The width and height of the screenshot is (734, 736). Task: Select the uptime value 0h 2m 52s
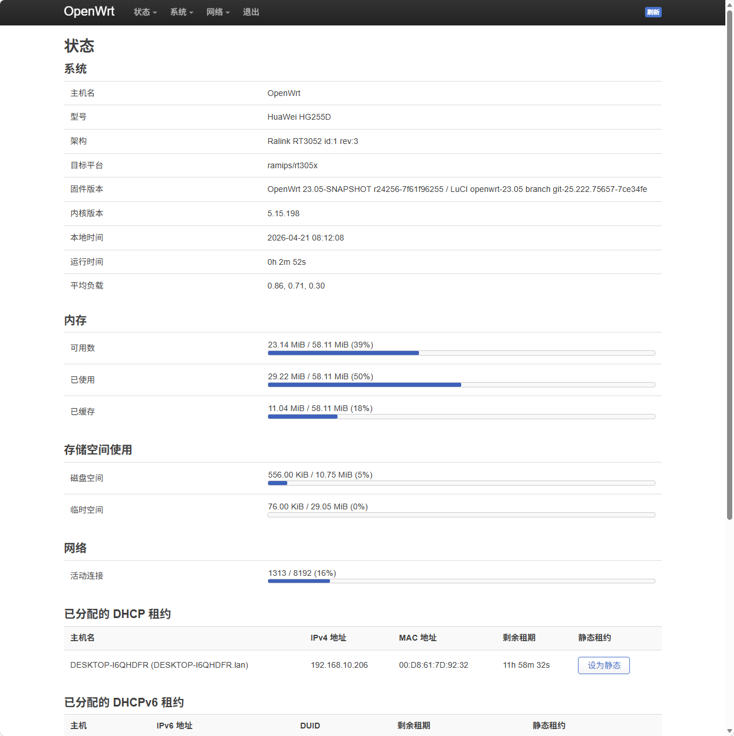(287, 262)
